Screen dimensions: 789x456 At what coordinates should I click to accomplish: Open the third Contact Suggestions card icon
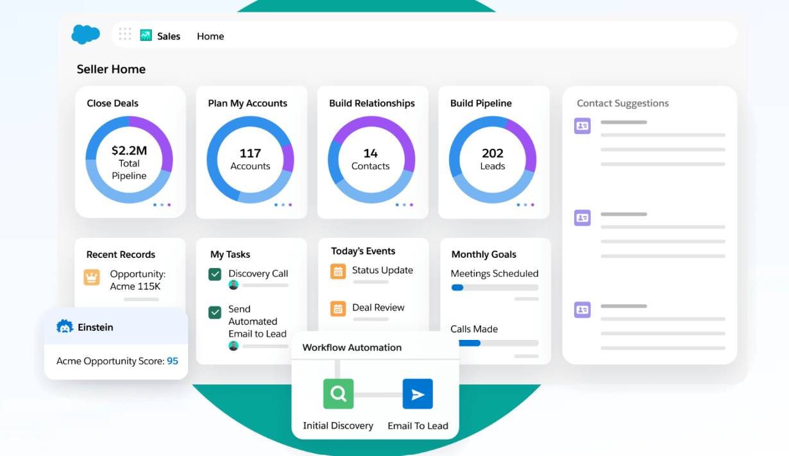click(582, 310)
